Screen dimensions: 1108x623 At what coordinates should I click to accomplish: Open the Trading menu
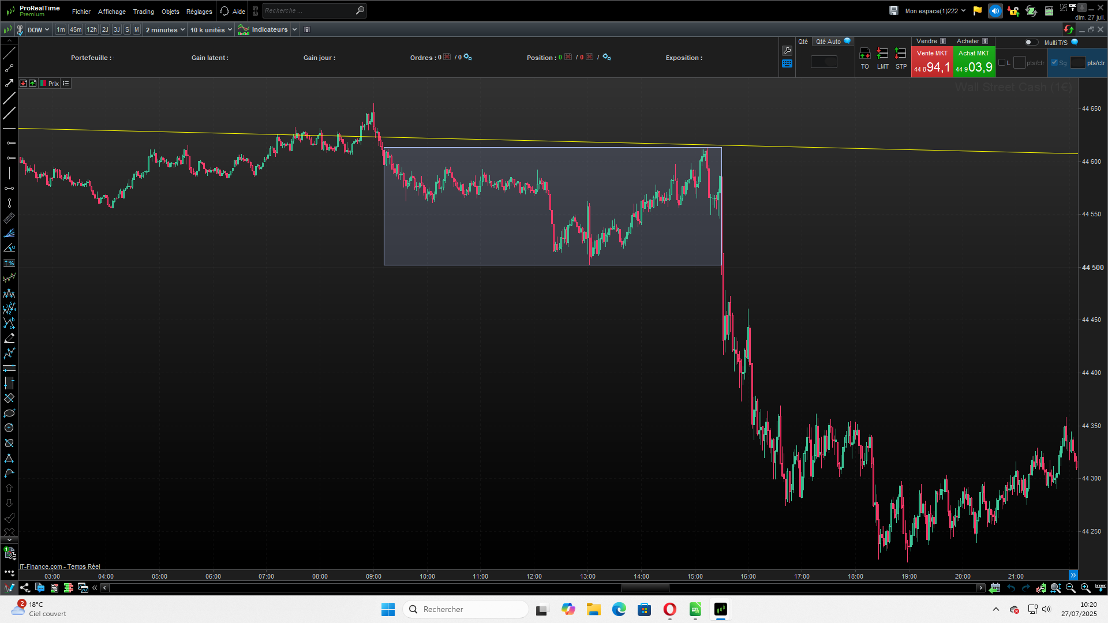[x=143, y=12]
